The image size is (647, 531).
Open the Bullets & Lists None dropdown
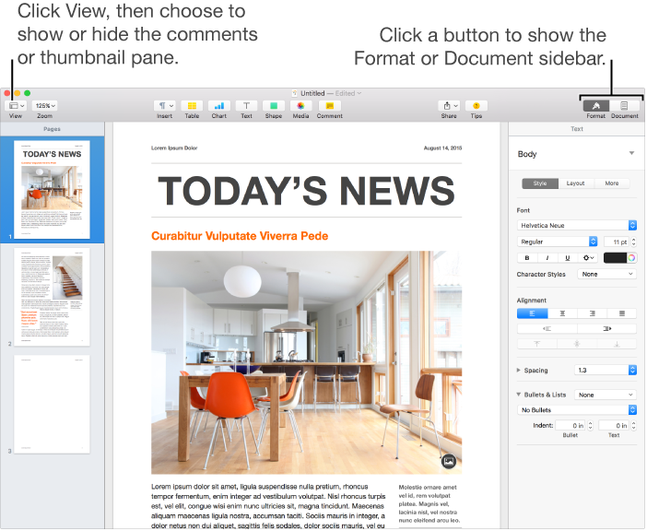[606, 395]
